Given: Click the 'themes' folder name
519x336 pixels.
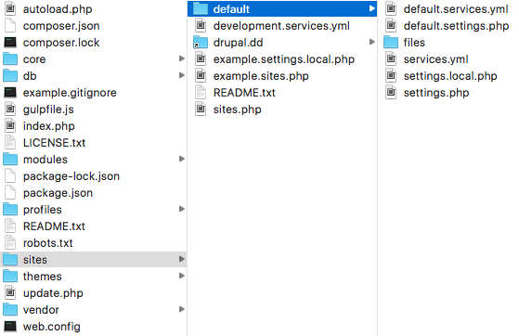Looking at the screenshot, I should coord(43,277).
